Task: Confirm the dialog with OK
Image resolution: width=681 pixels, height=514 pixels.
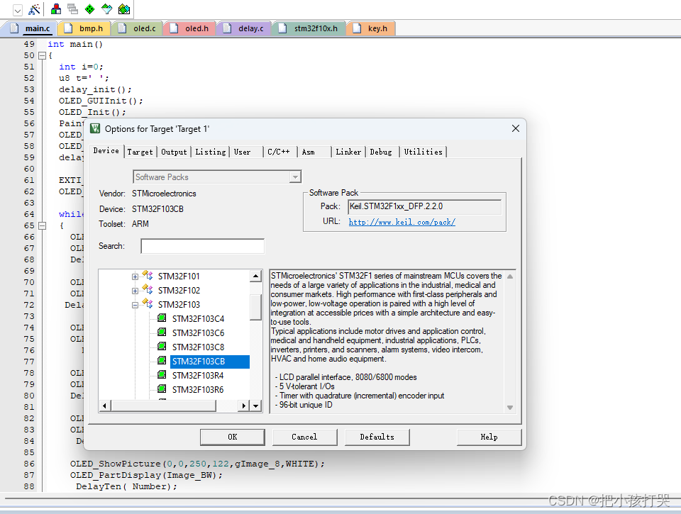Action: coord(233,437)
